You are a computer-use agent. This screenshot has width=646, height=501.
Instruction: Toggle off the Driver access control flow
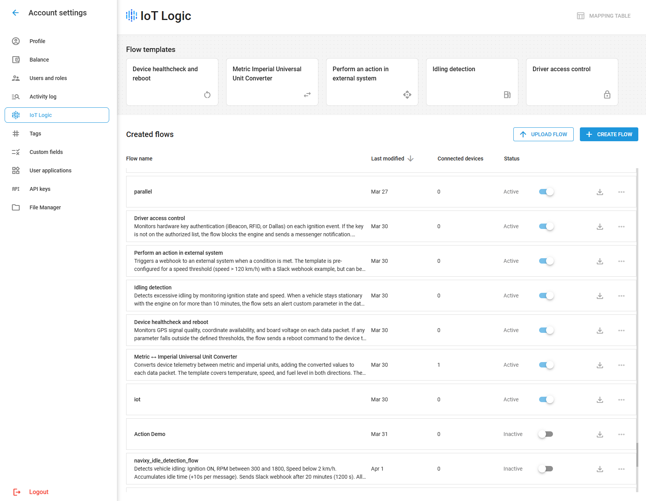click(546, 226)
